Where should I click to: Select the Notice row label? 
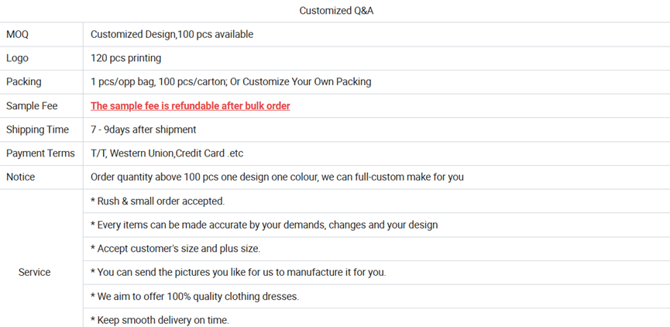[21, 177]
